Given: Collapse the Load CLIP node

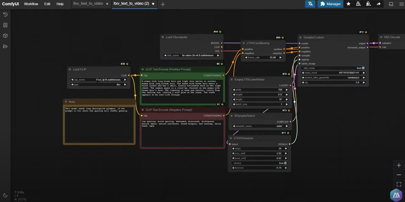Looking at the screenshot, I should (x=70, y=69).
